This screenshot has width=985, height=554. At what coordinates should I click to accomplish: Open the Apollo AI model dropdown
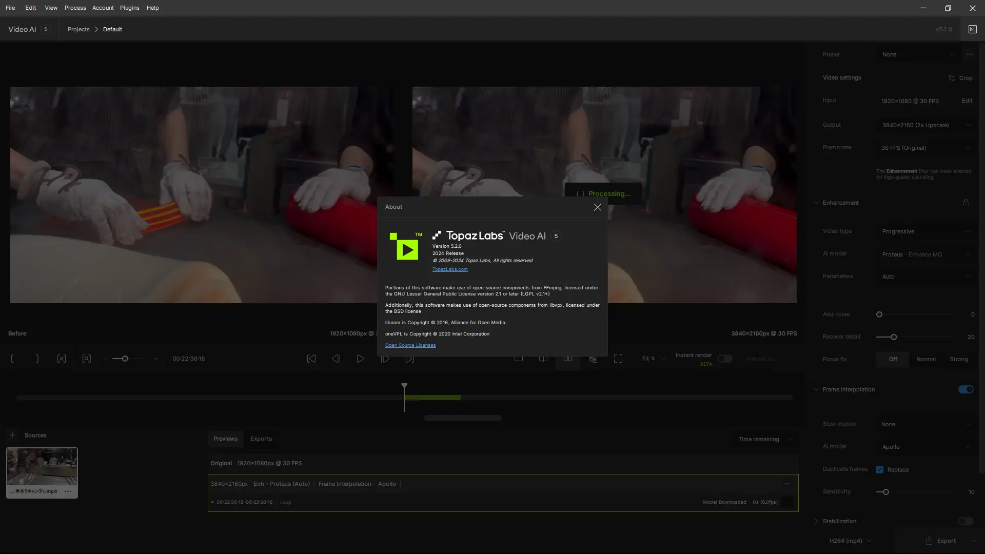tap(925, 447)
